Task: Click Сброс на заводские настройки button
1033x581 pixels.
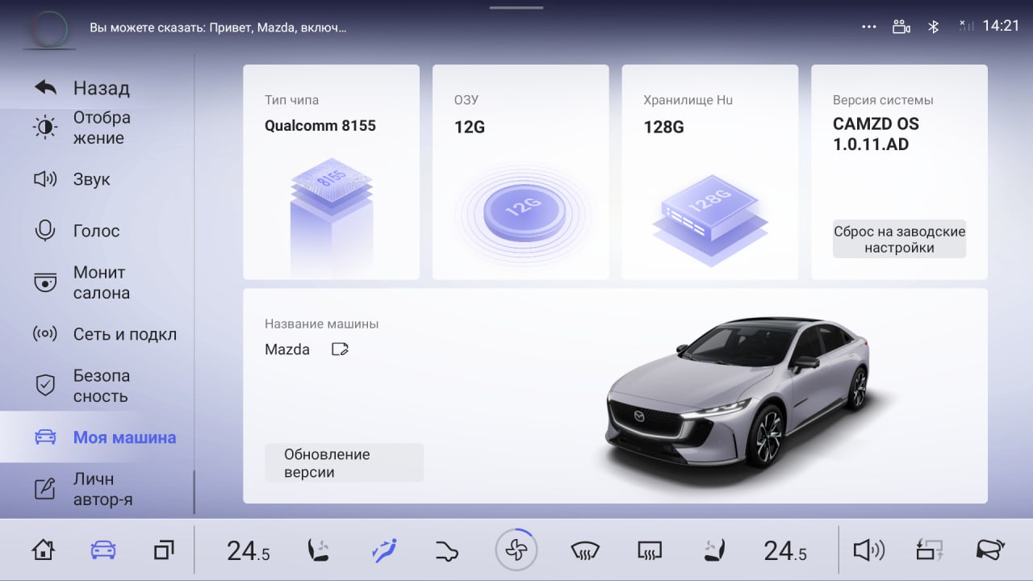Action: [x=899, y=240]
